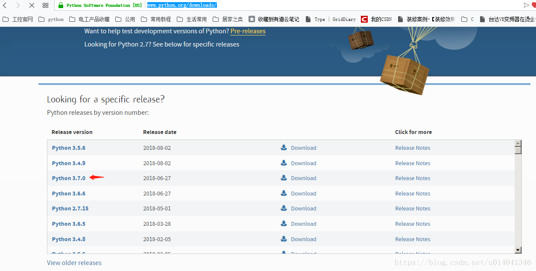The height and width of the screenshot is (271, 536).
Task: Open the python bookmark folder
Action: pos(51,19)
